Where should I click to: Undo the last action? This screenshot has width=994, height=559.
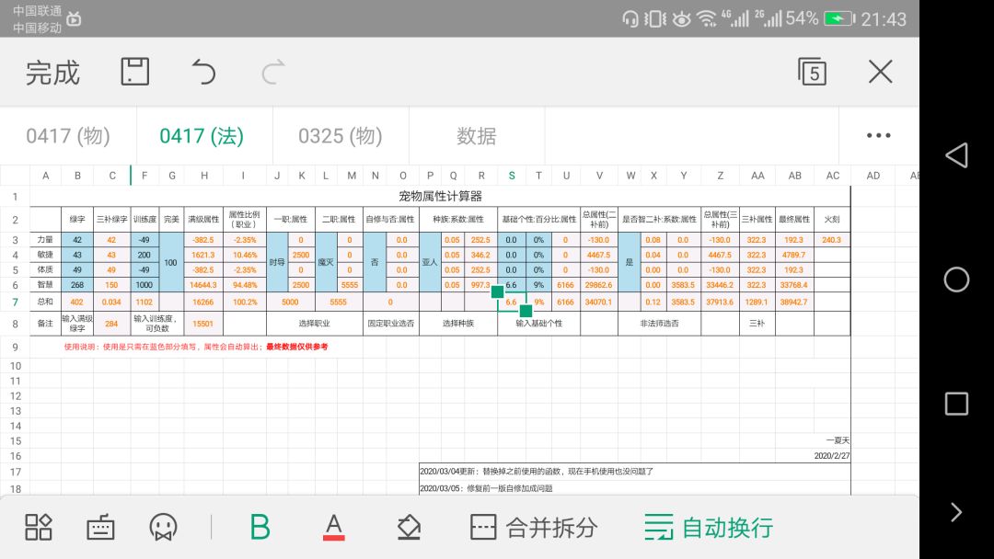tap(203, 72)
